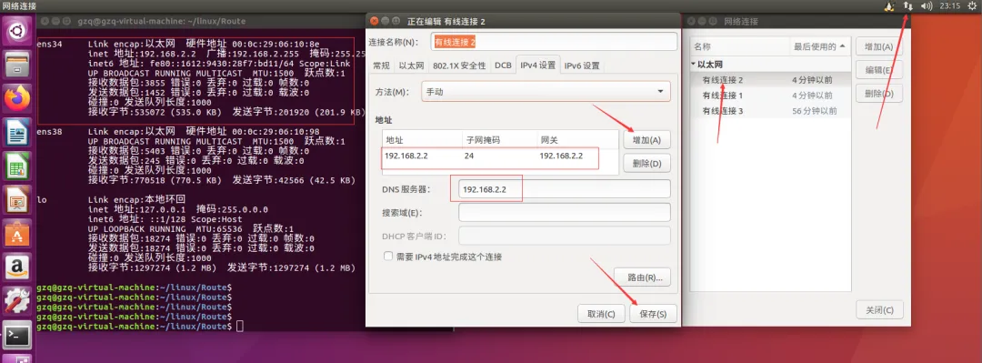
Task: Open LibreOffice Writer from the dock
Action: pyautogui.click(x=17, y=132)
